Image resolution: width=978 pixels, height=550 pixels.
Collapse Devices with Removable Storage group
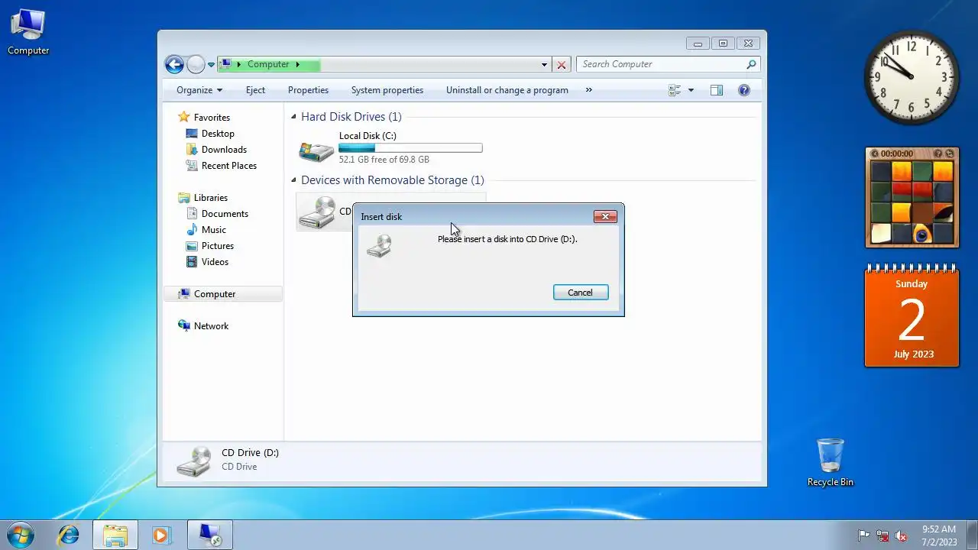(x=293, y=180)
